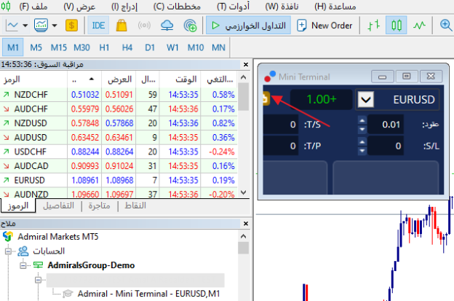Click the New Order button

(x=325, y=26)
